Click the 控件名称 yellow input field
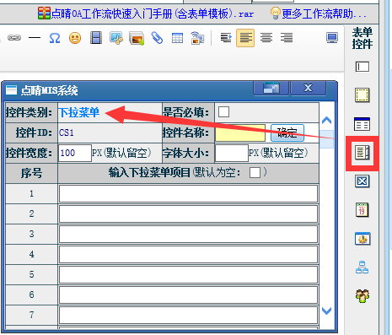Viewport: 392px width, 335px height. click(x=240, y=132)
